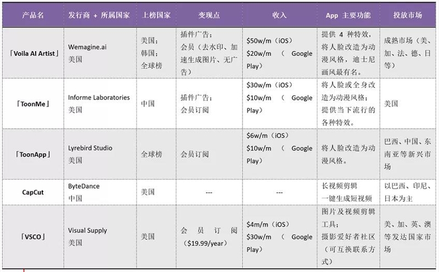Select the App 主要功能 column header
Screen dimensions: 439x272
348,15
